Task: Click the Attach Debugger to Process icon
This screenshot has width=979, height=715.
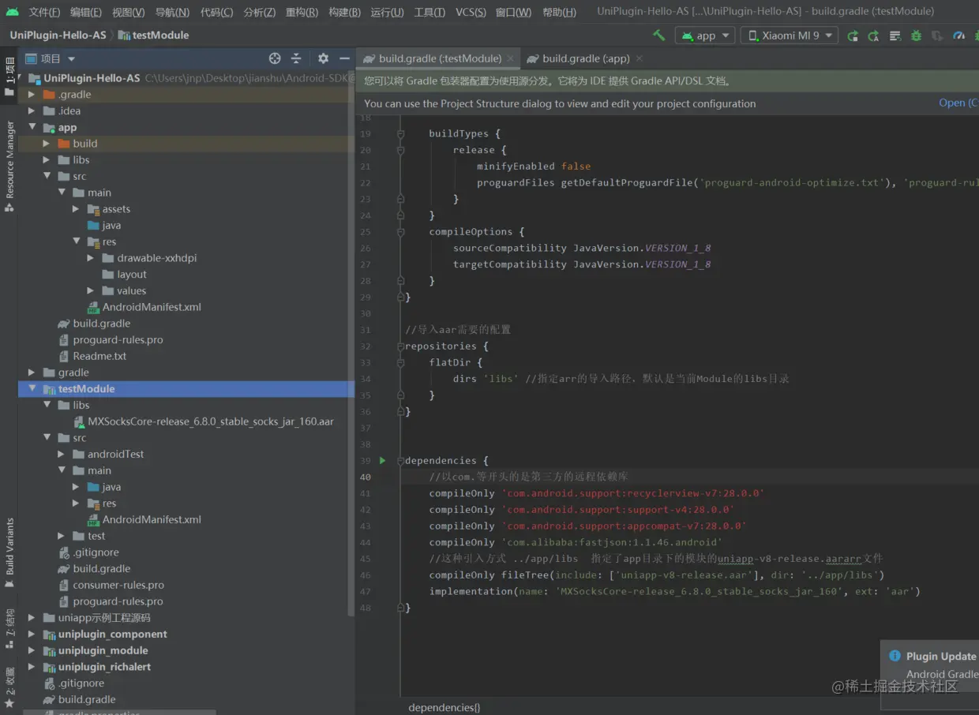Action: pos(977,36)
